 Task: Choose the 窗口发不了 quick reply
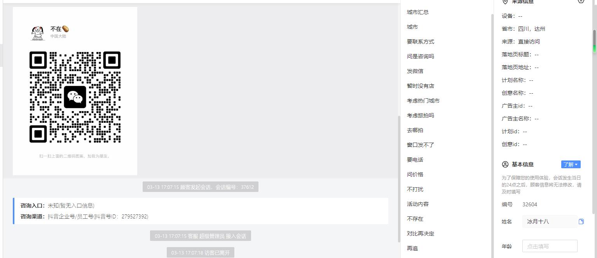[421, 145]
